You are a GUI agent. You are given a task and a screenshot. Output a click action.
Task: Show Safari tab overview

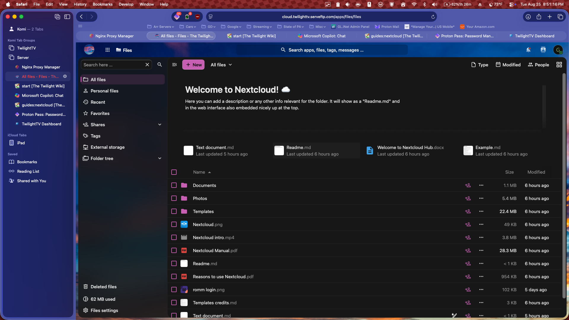tap(560, 17)
